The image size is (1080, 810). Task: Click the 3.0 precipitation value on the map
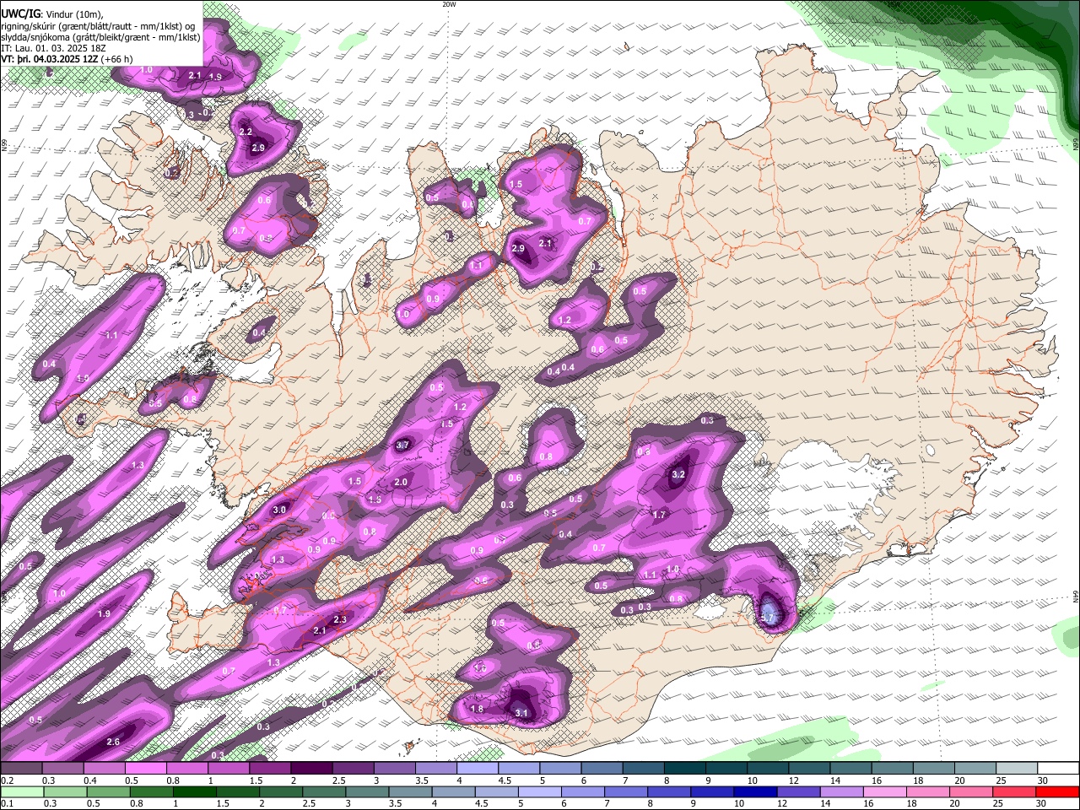(x=280, y=510)
